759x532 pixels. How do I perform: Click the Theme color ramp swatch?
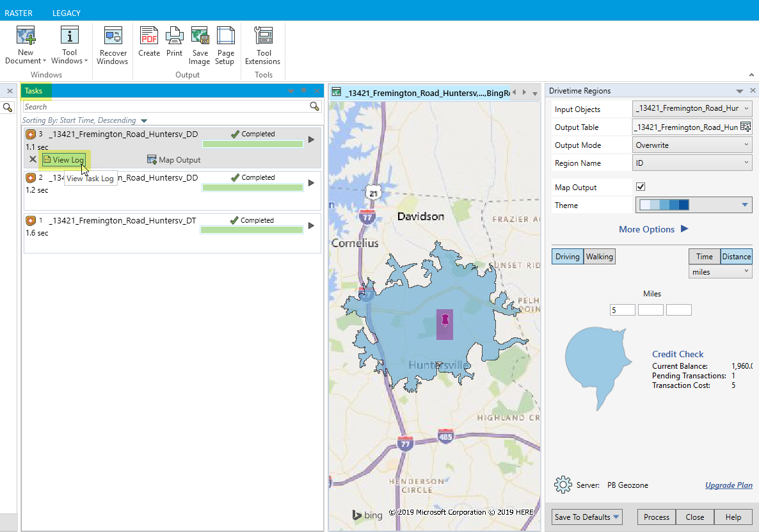[x=664, y=205]
